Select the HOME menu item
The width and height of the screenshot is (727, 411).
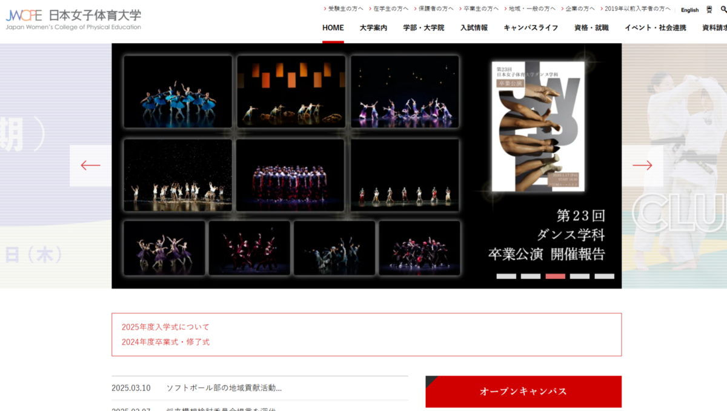pos(333,28)
